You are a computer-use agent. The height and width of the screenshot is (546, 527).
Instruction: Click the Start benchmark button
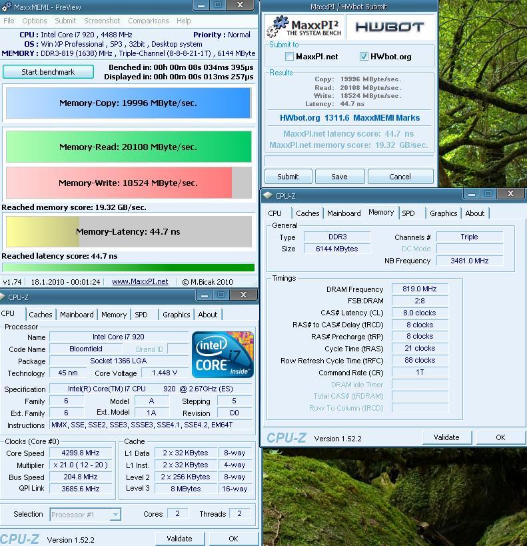48,72
